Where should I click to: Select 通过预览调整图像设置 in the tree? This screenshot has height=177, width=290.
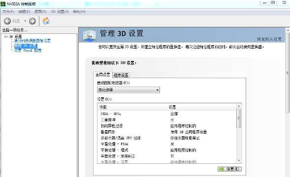[32, 41]
